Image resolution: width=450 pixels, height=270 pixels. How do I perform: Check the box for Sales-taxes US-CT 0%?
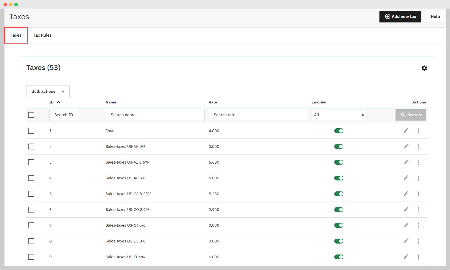point(31,225)
